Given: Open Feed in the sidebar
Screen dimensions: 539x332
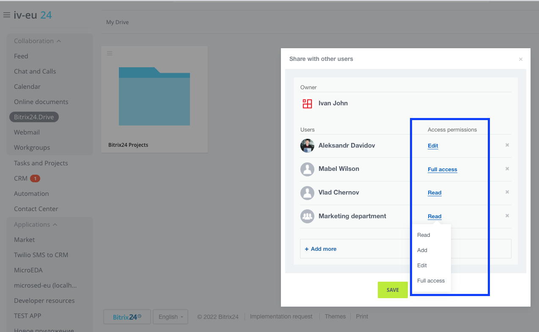Looking at the screenshot, I should pos(21,56).
